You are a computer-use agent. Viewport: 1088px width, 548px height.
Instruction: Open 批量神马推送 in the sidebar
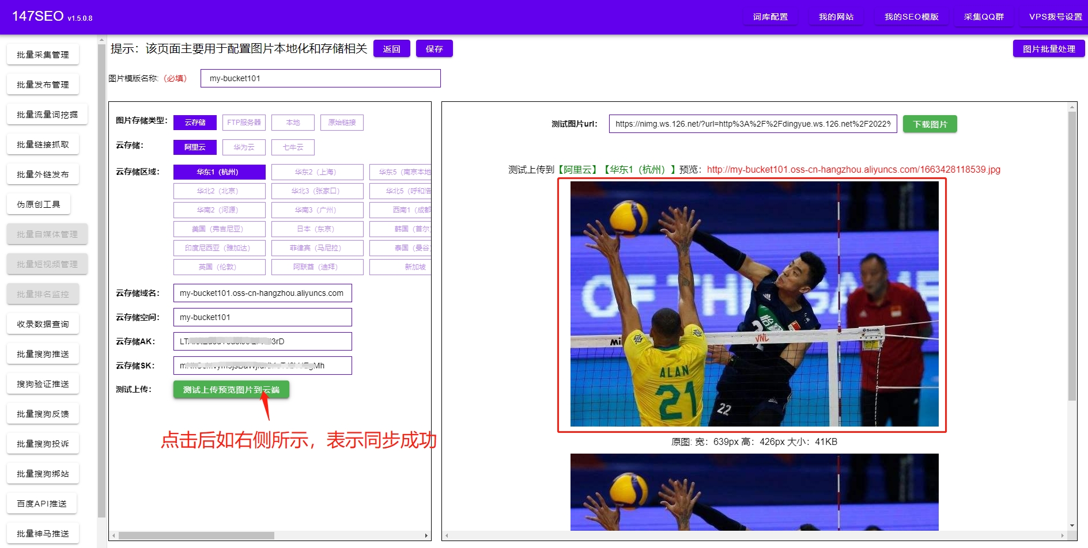[x=43, y=534]
